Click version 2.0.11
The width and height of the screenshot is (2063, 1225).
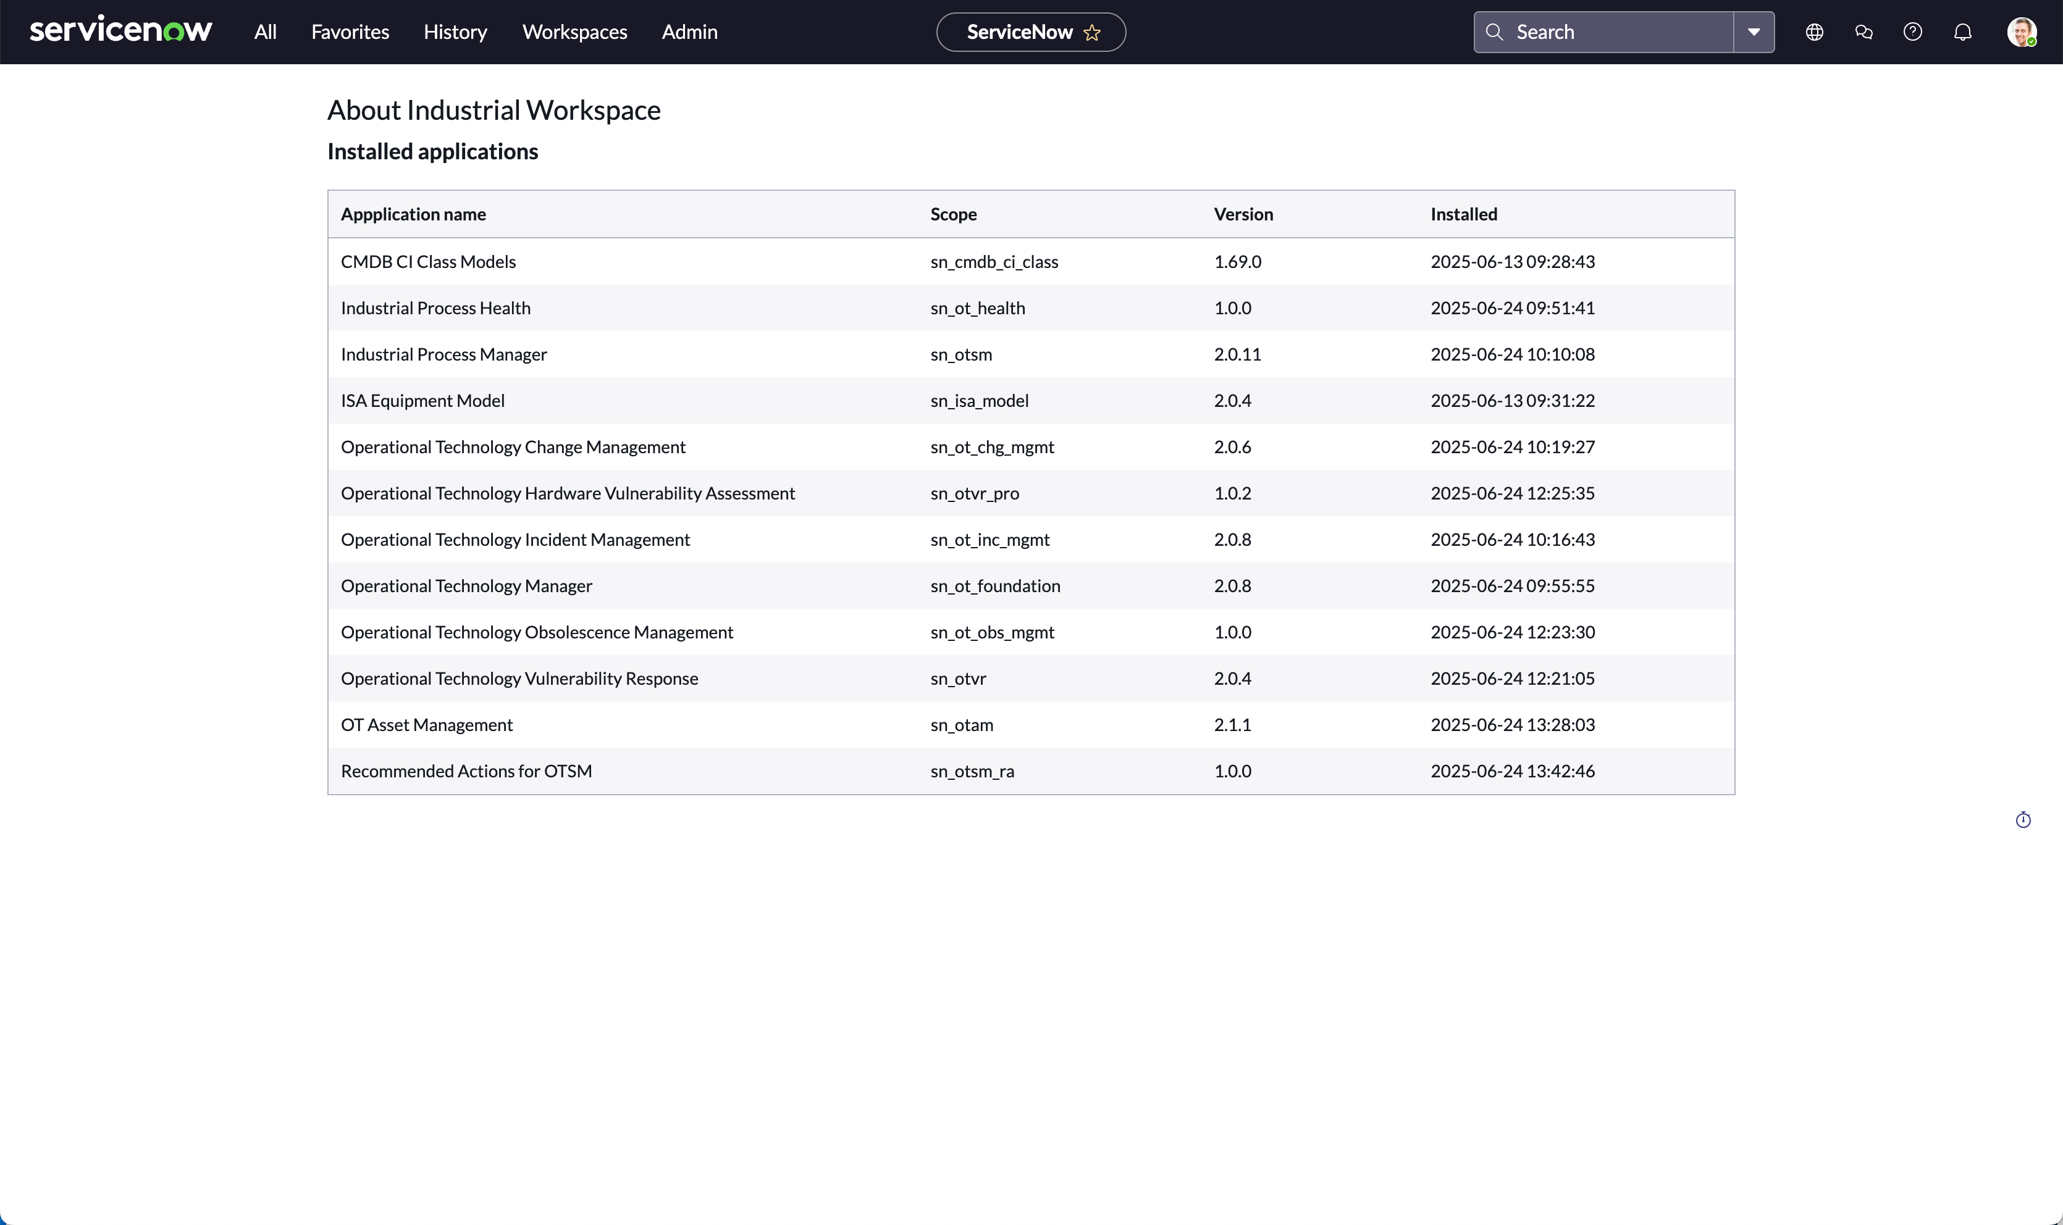[x=1237, y=354]
